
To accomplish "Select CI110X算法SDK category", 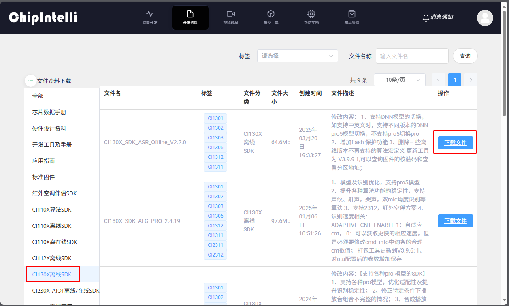I will tap(62, 210).
